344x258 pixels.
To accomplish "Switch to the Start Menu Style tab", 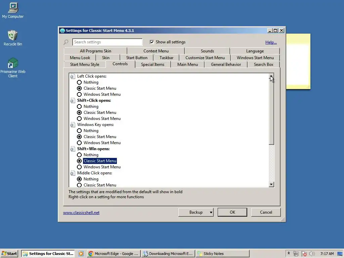I will pos(85,64).
